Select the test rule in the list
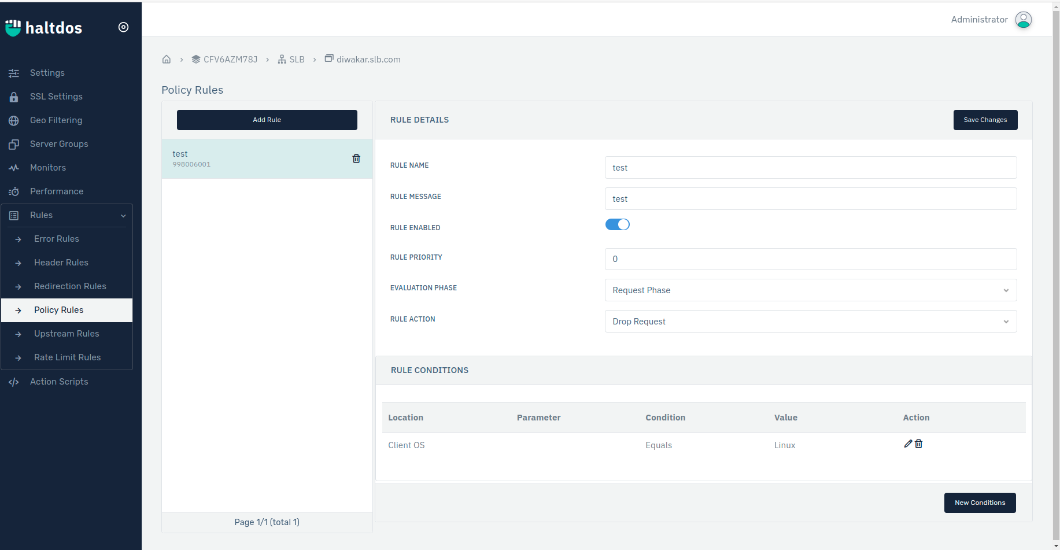This screenshot has width=1060, height=550. pyautogui.click(x=267, y=158)
